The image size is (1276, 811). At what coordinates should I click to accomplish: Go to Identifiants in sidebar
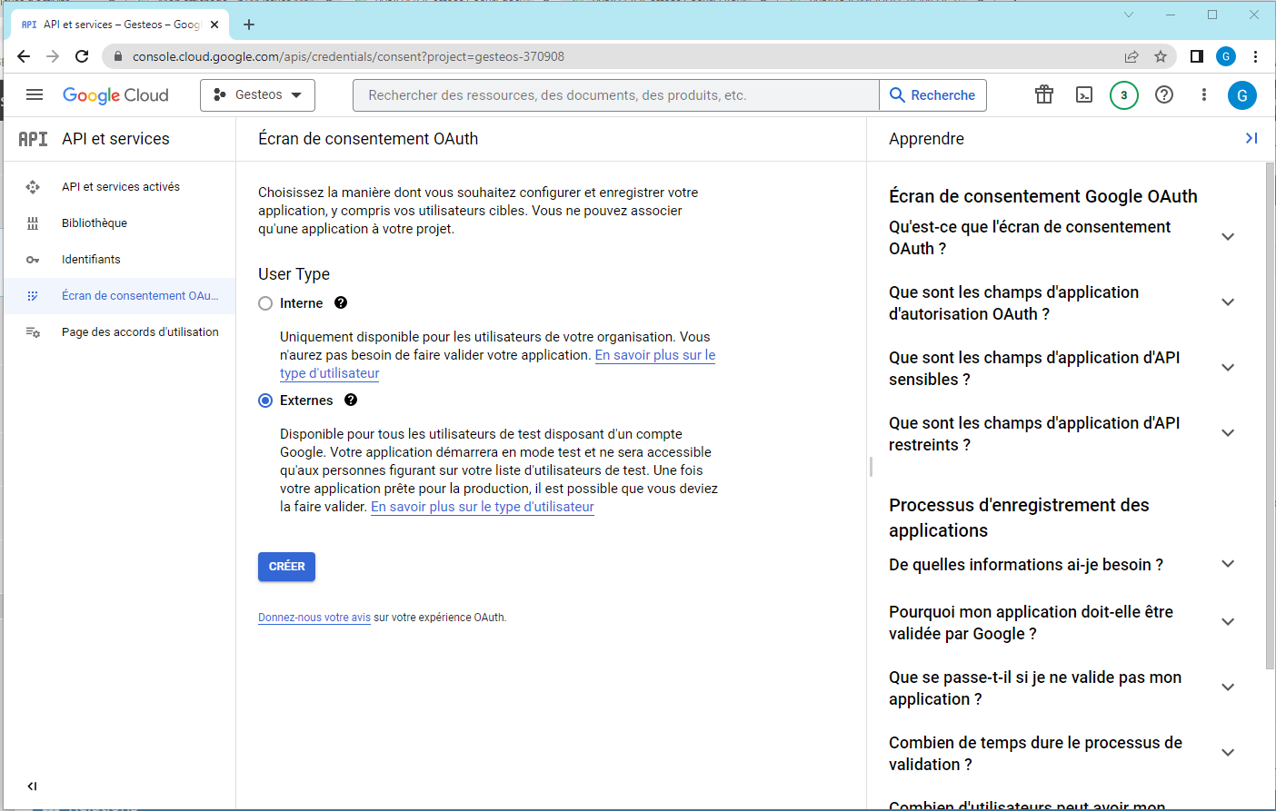point(91,260)
